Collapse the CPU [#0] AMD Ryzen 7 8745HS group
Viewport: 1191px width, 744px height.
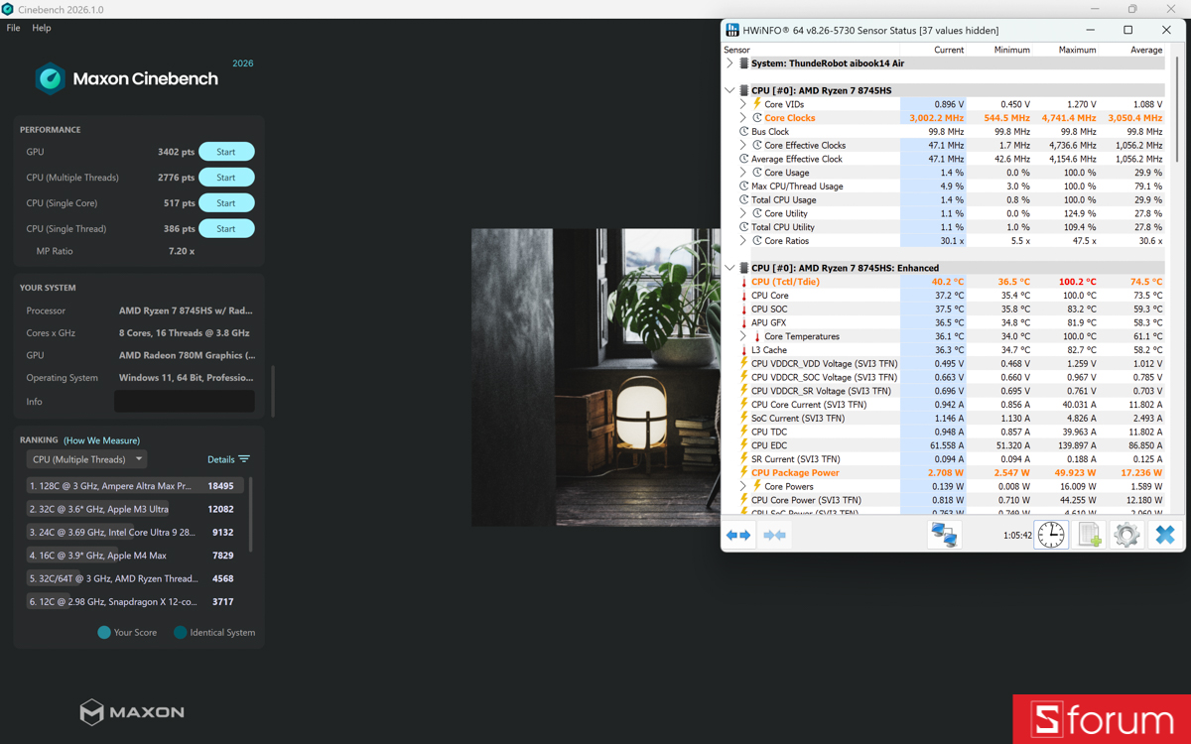(x=730, y=90)
